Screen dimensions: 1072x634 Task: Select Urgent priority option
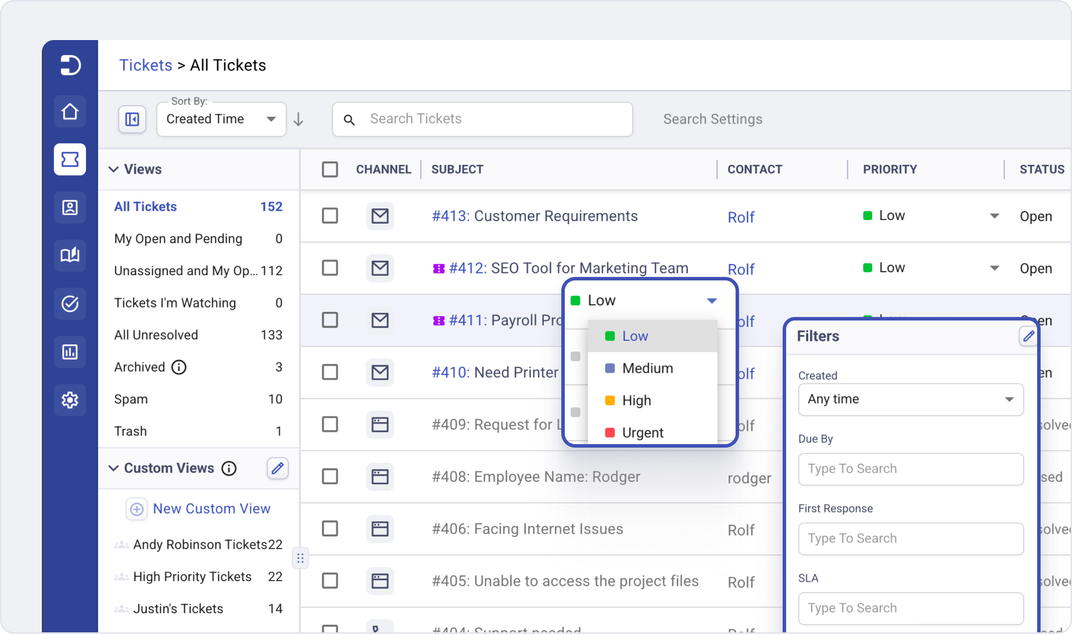pyautogui.click(x=642, y=433)
